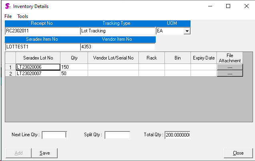Click the Seradex Item No field
This screenshot has width=255, height=161.
(42, 47)
